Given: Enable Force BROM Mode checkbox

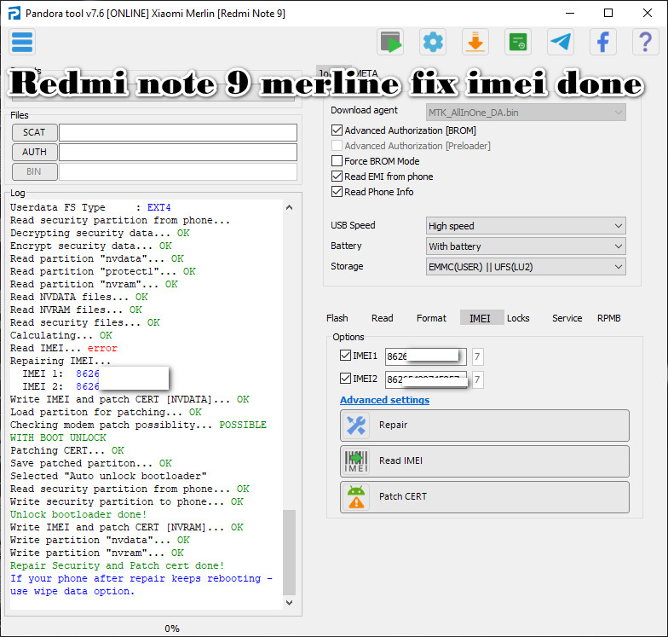Looking at the screenshot, I should click(337, 160).
